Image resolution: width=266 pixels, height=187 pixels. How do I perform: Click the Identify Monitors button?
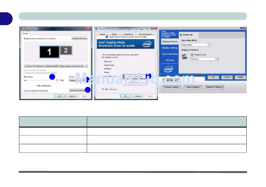80,38
